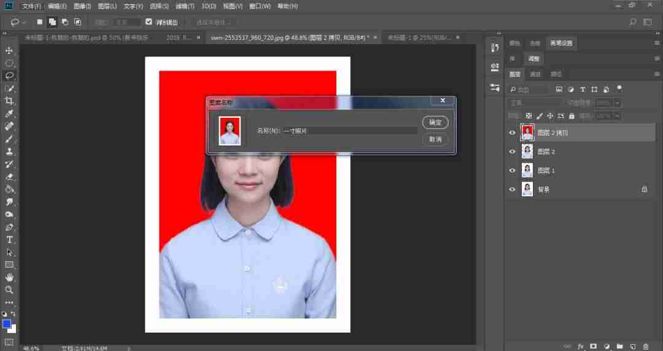Toggle lock image pixels brush icon
The image size is (663, 351).
(540, 115)
